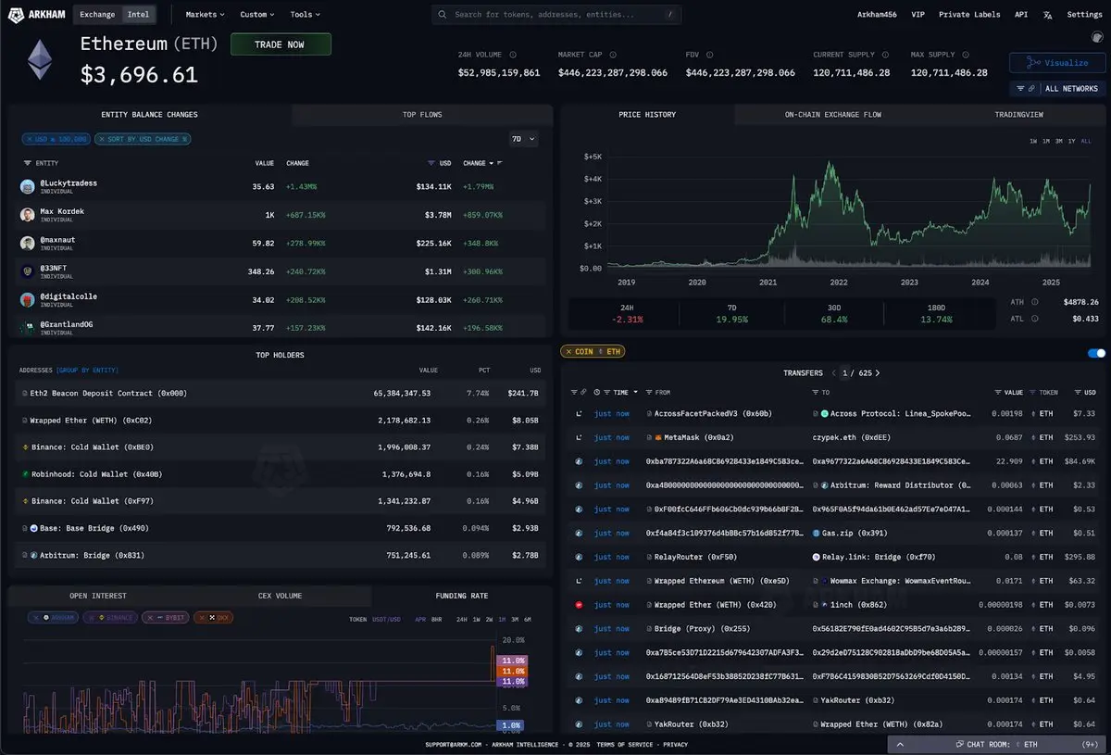Viewport: 1111px width, 755px height.
Task: Select the 8HR interval in Funding Rate
Action: click(x=436, y=618)
